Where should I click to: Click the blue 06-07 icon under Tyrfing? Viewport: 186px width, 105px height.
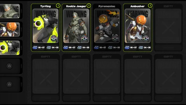(x=35, y=47)
